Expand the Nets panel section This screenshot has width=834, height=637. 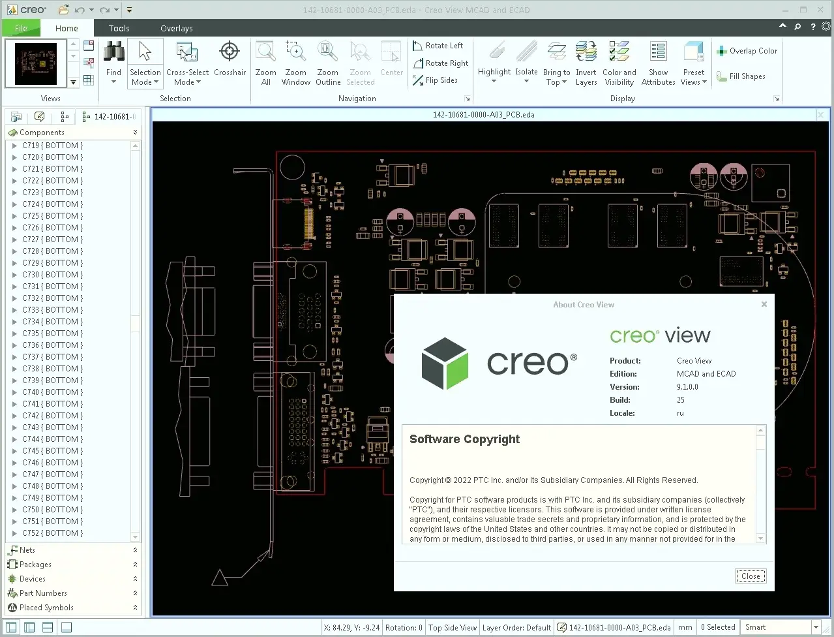coord(135,550)
